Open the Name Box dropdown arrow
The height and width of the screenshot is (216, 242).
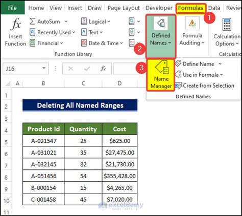44,69
